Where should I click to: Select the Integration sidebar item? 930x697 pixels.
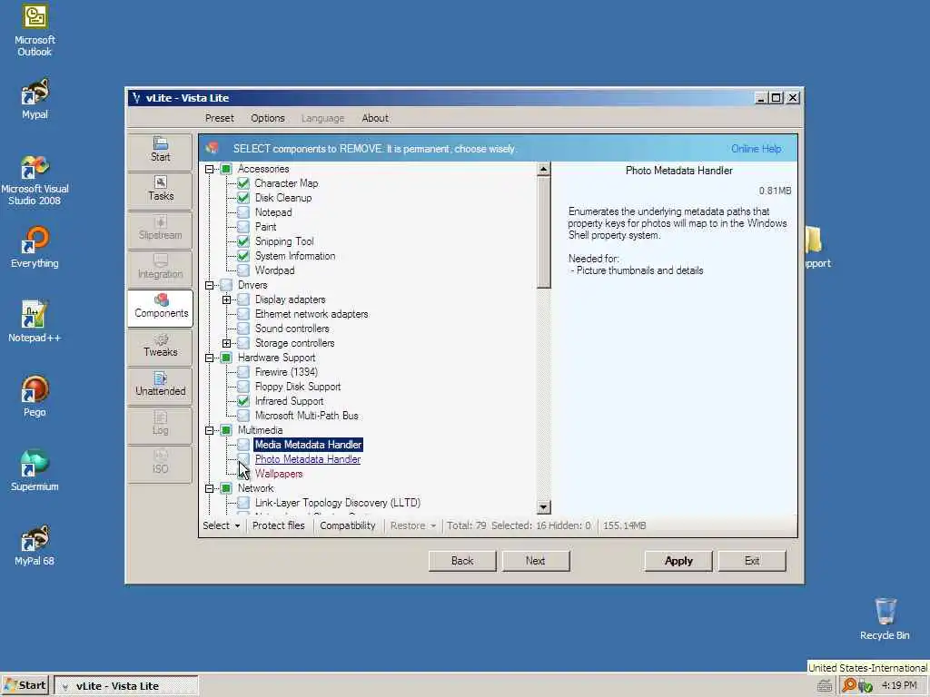[x=160, y=268]
